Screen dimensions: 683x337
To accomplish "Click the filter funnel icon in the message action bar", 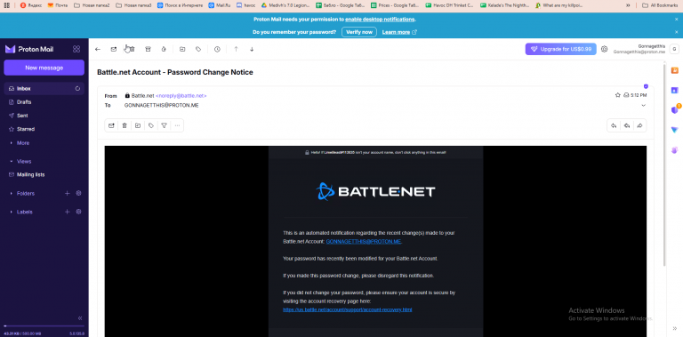I will (x=164, y=125).
